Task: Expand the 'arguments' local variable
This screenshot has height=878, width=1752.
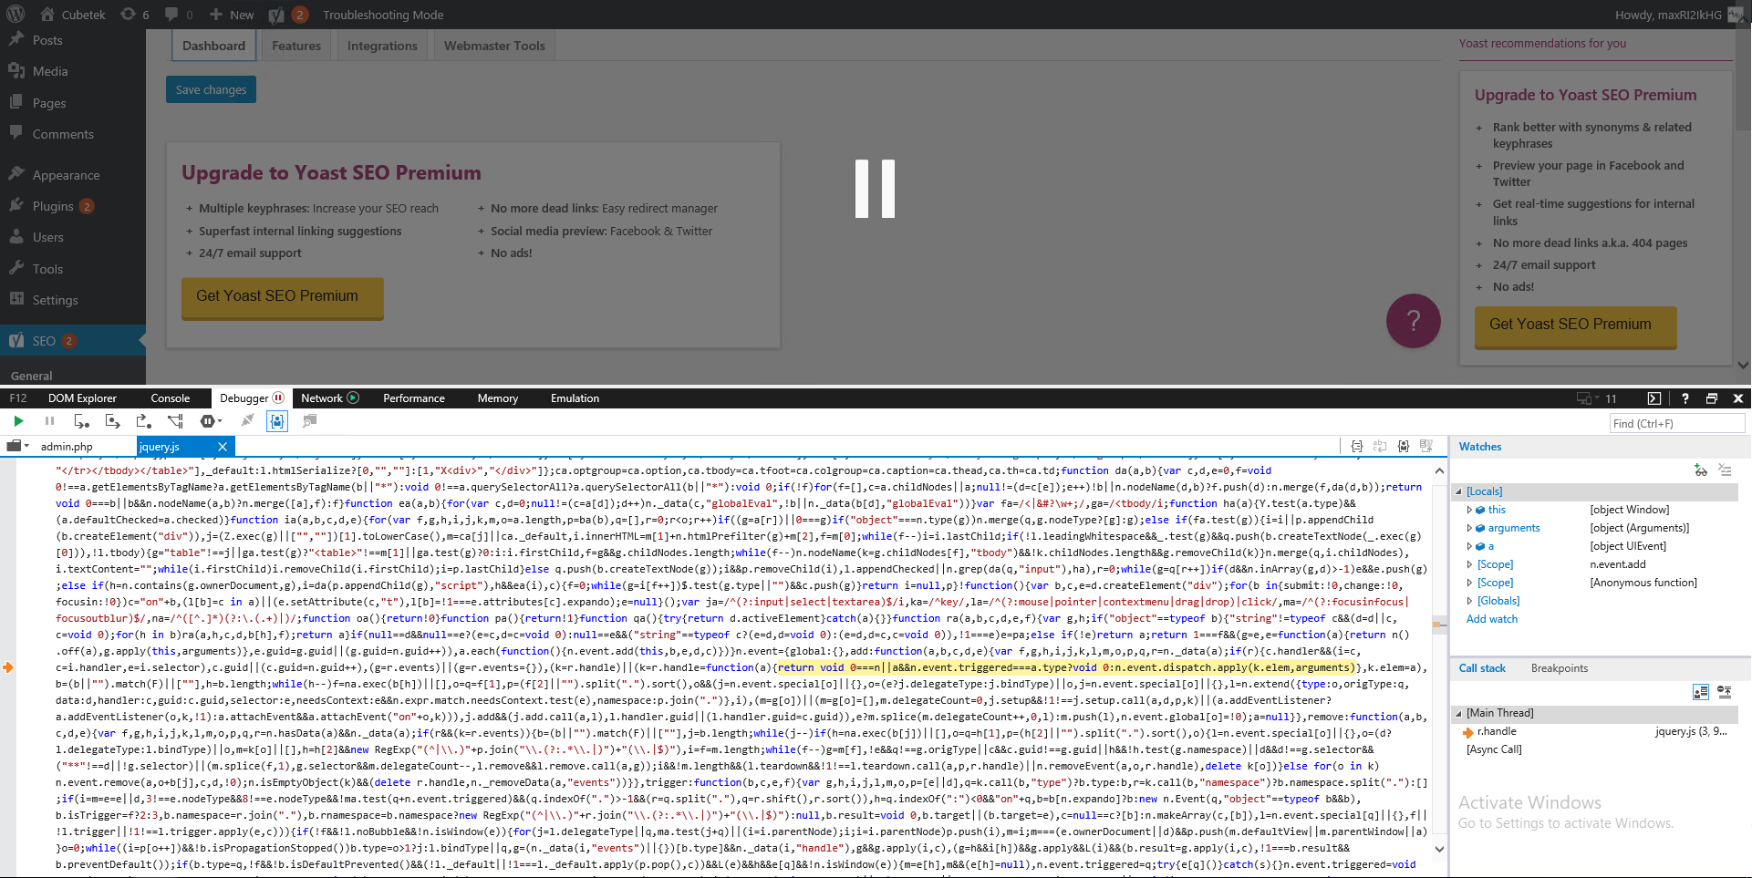Action: pyautogui.click(x=1469, y=528)
